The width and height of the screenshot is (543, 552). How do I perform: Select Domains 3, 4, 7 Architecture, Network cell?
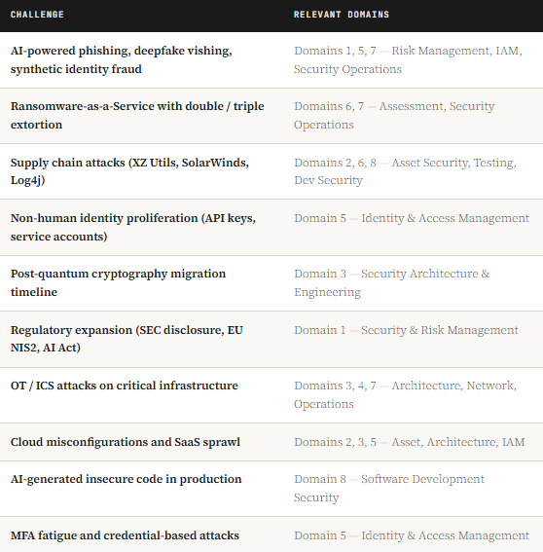(x=405, y=395)
